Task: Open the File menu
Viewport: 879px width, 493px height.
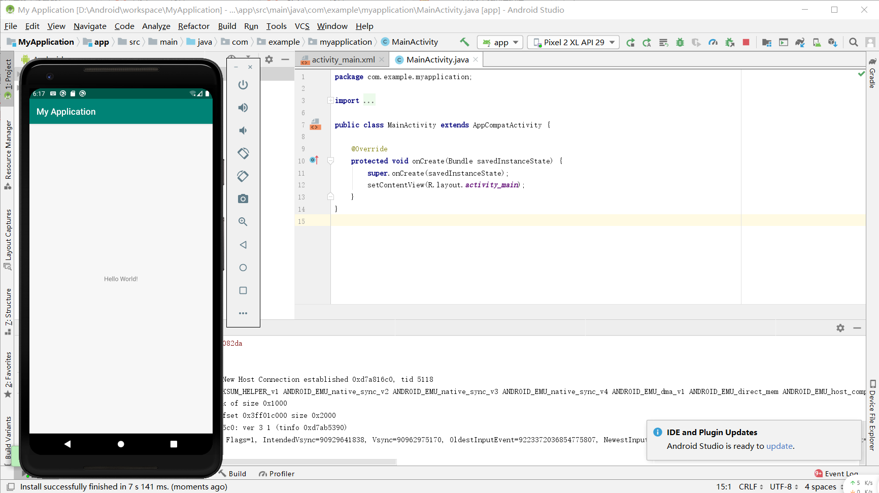Action: tap(11, 26)
